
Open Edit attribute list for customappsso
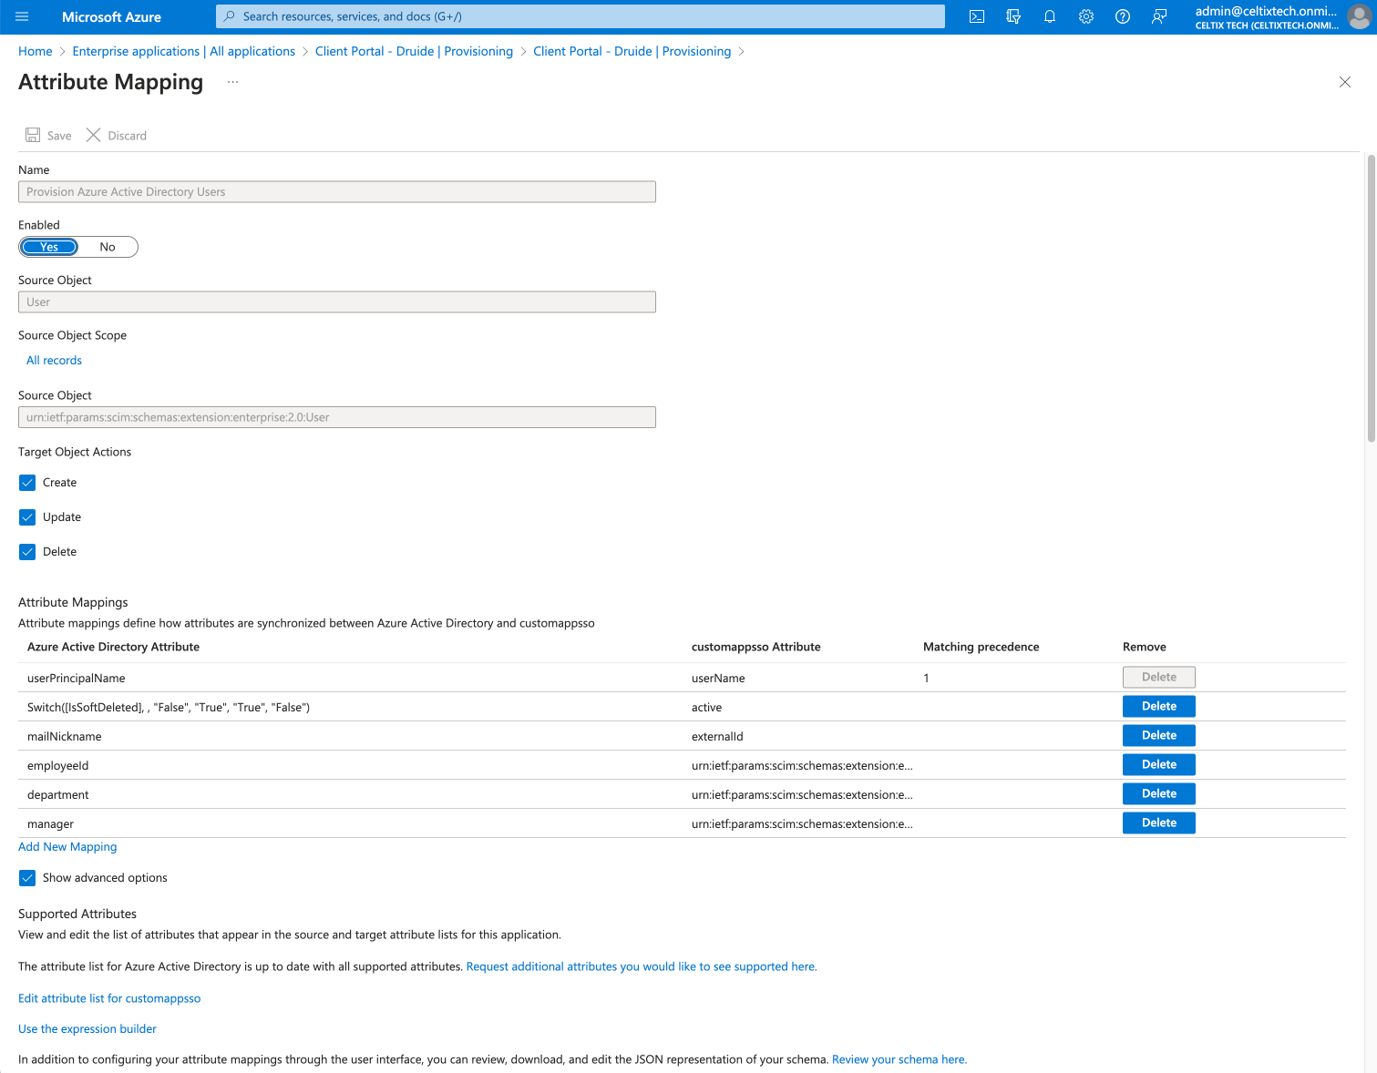coord(109,998)
